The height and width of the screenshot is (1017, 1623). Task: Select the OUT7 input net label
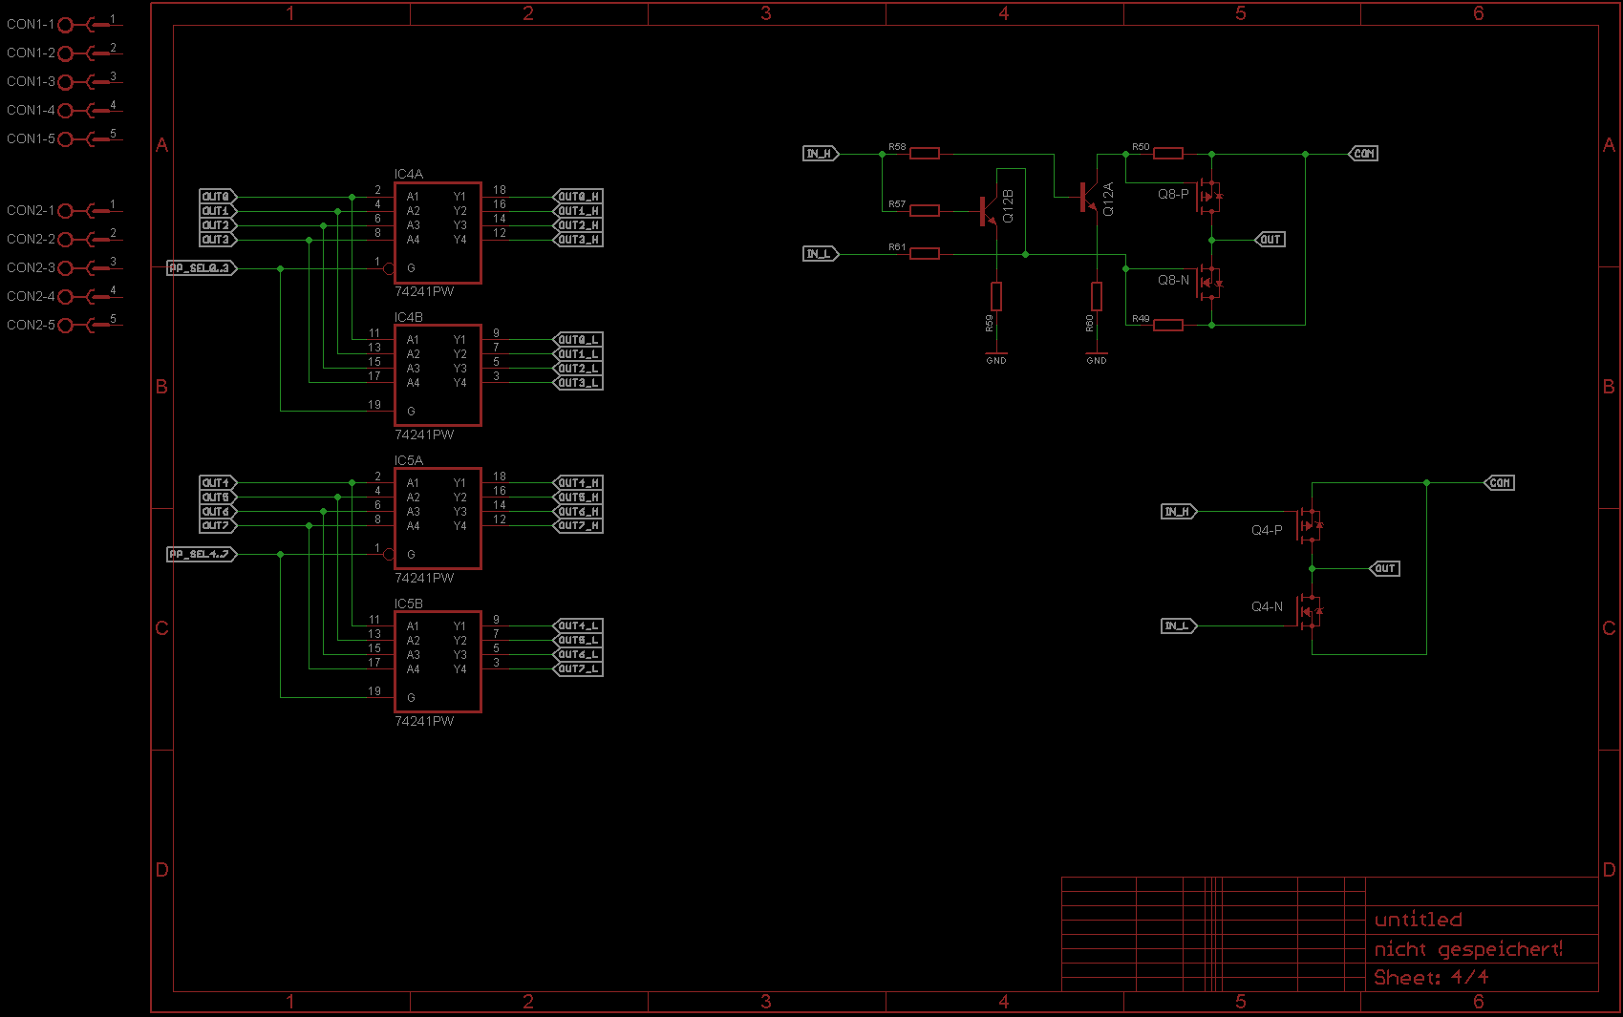pyautogui.click(x=218, y=526)
